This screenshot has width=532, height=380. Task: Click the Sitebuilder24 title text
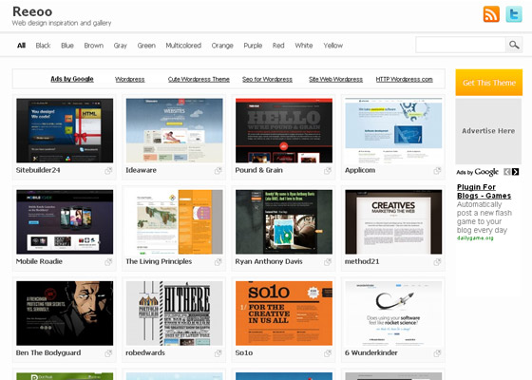tap(38, 170)
